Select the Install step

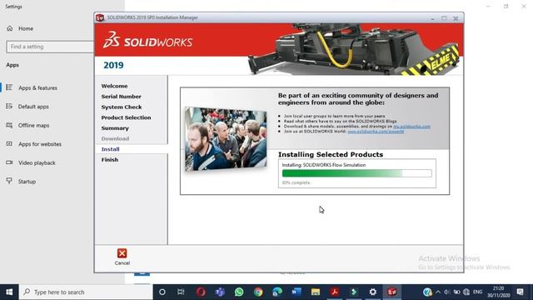click(x=111, y=149)
